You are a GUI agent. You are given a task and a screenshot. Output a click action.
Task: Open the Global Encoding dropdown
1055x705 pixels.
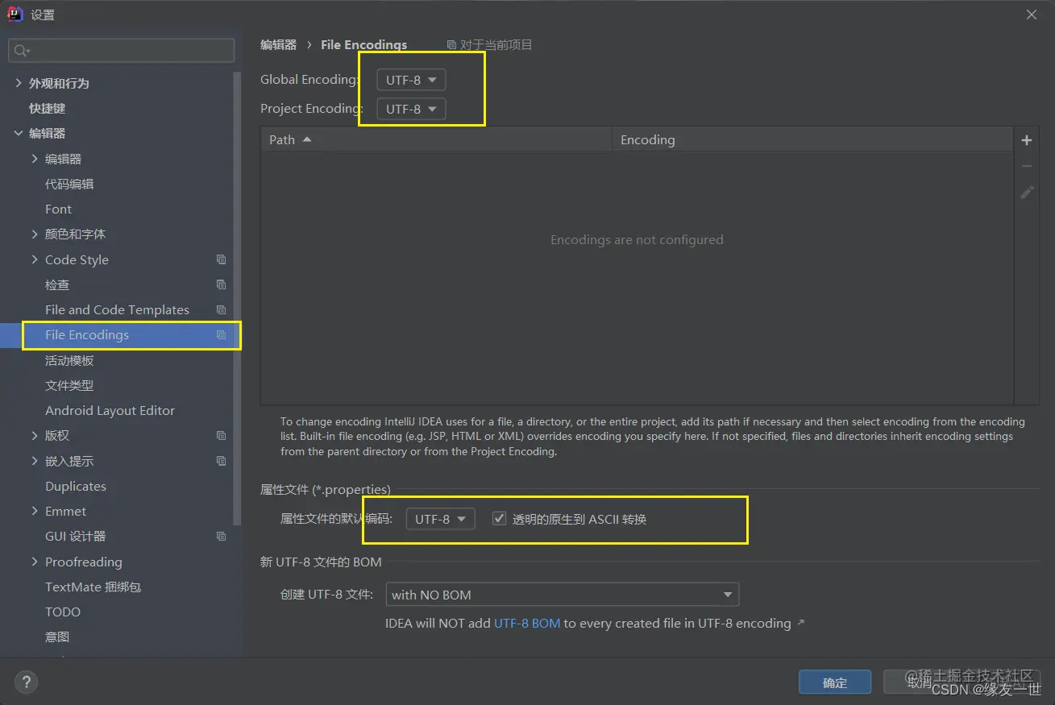[x=411, y=80]
